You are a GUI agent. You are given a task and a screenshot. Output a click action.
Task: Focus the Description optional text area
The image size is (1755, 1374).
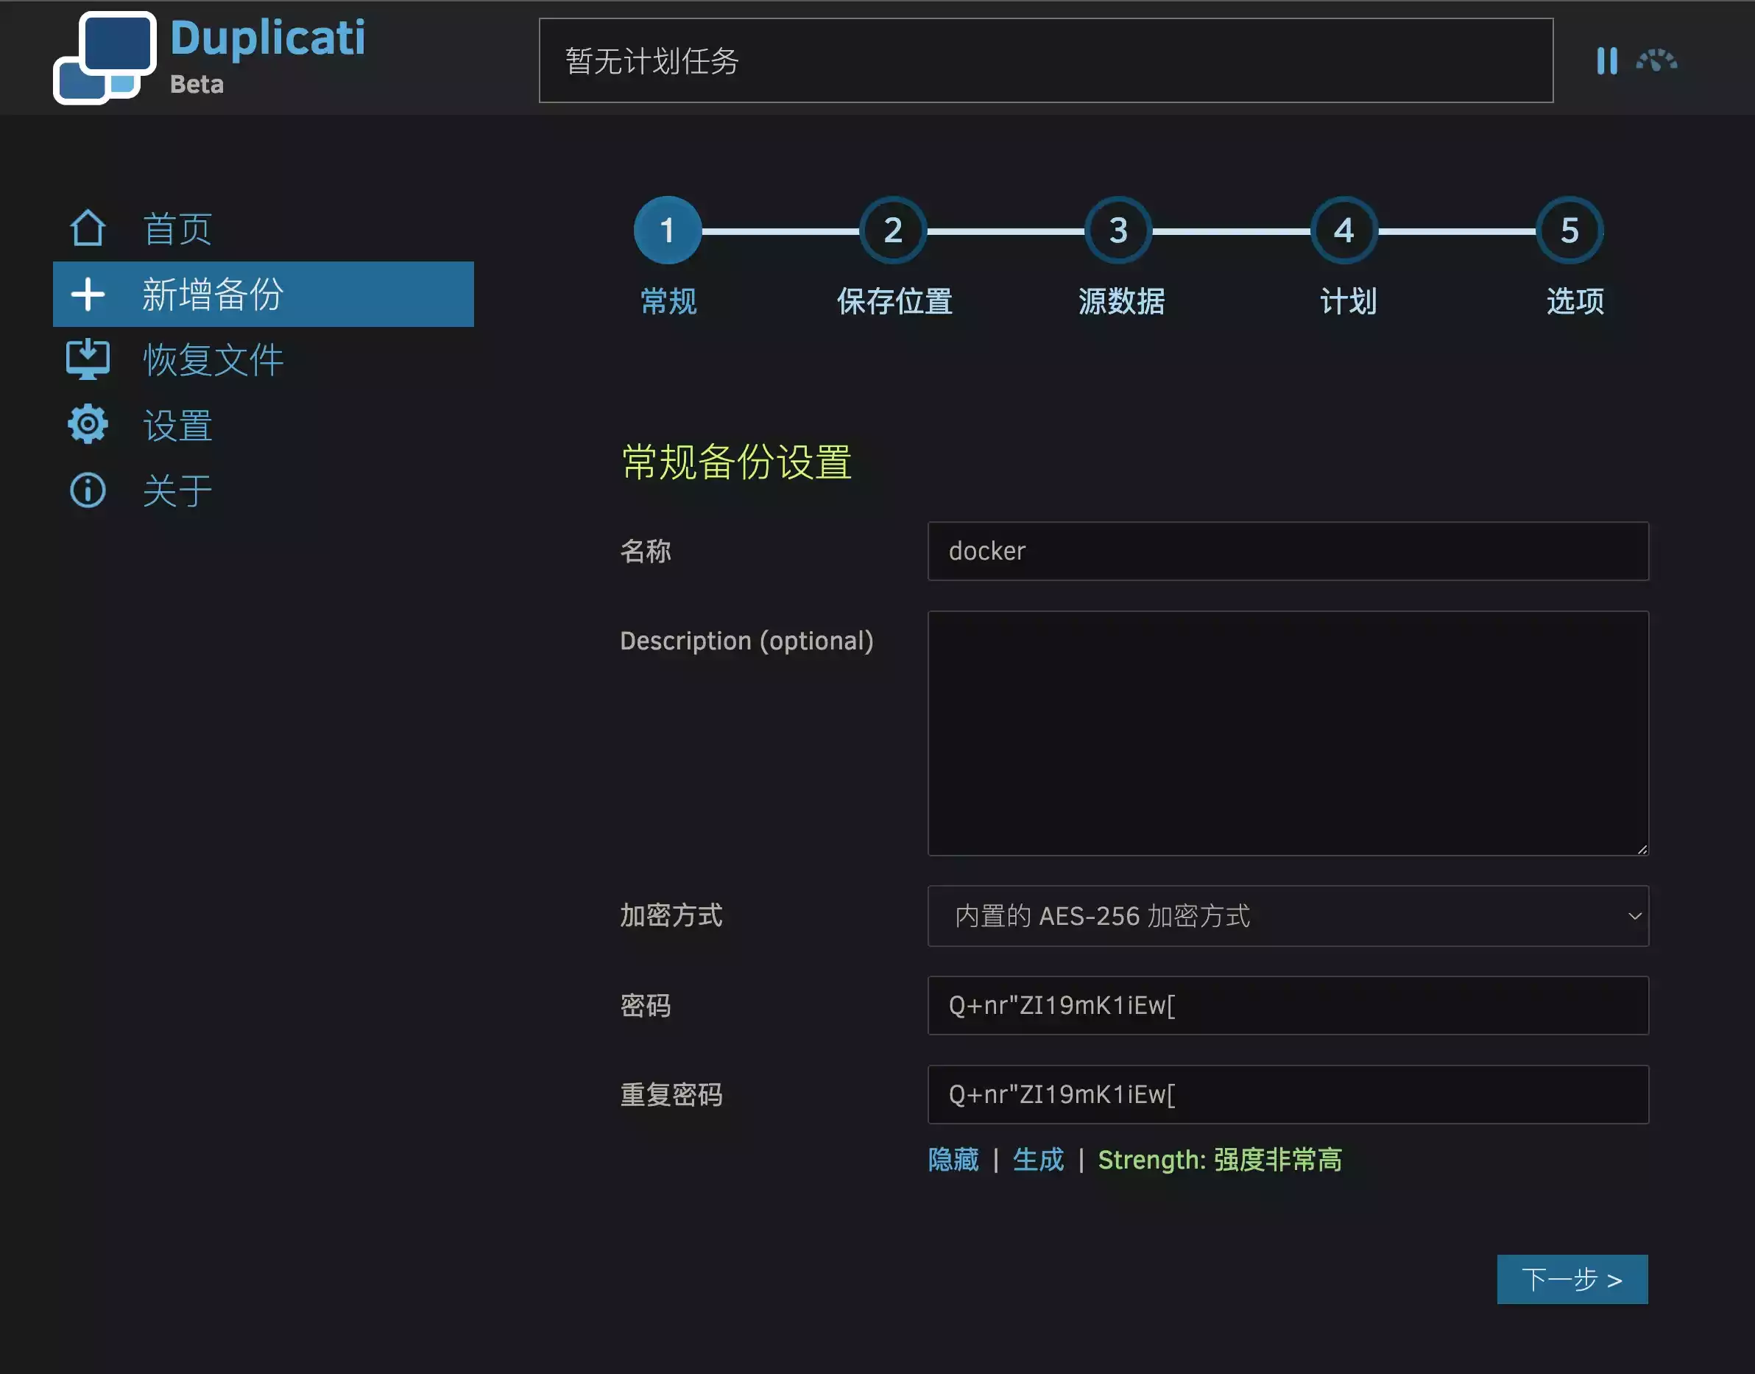[x=1288, y=733]
